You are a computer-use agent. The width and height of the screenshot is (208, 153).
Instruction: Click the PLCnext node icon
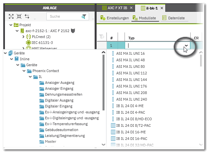pyautogui.click(x=29, y=37)
